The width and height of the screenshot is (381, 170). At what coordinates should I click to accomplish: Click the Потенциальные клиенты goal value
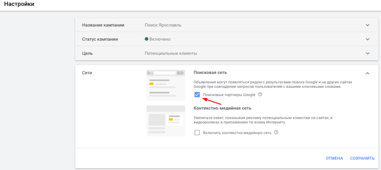point(171,53)
